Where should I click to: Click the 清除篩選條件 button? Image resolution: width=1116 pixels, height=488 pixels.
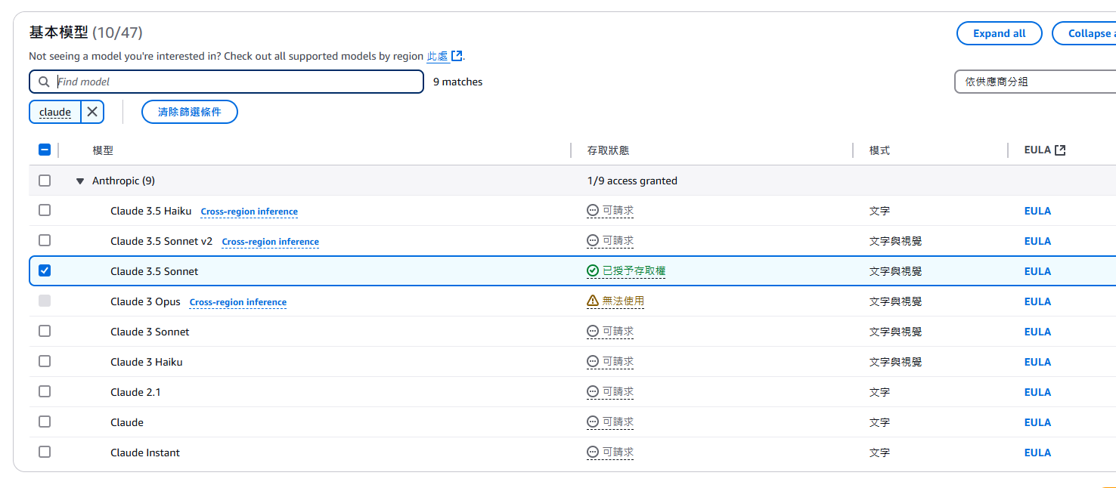click(x=190, y=112)
